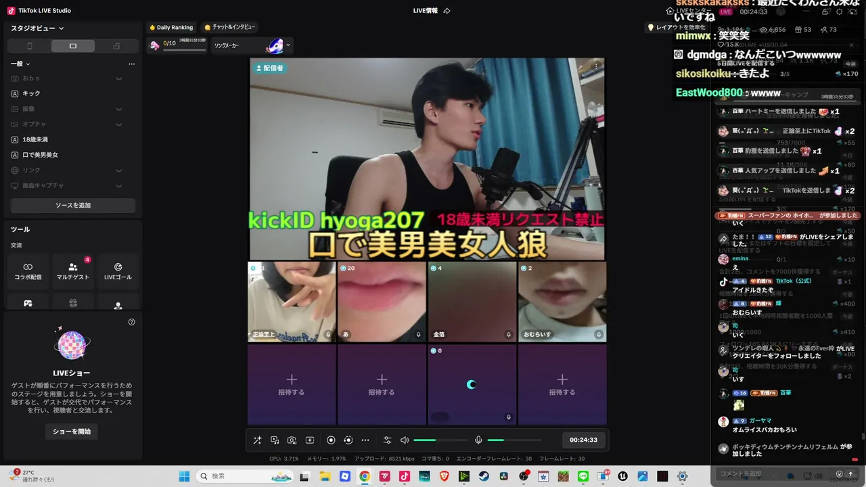The height and width of the screenshot is (487, 866).
Task: Open scene more options menu
Action: tap(132, 64)
